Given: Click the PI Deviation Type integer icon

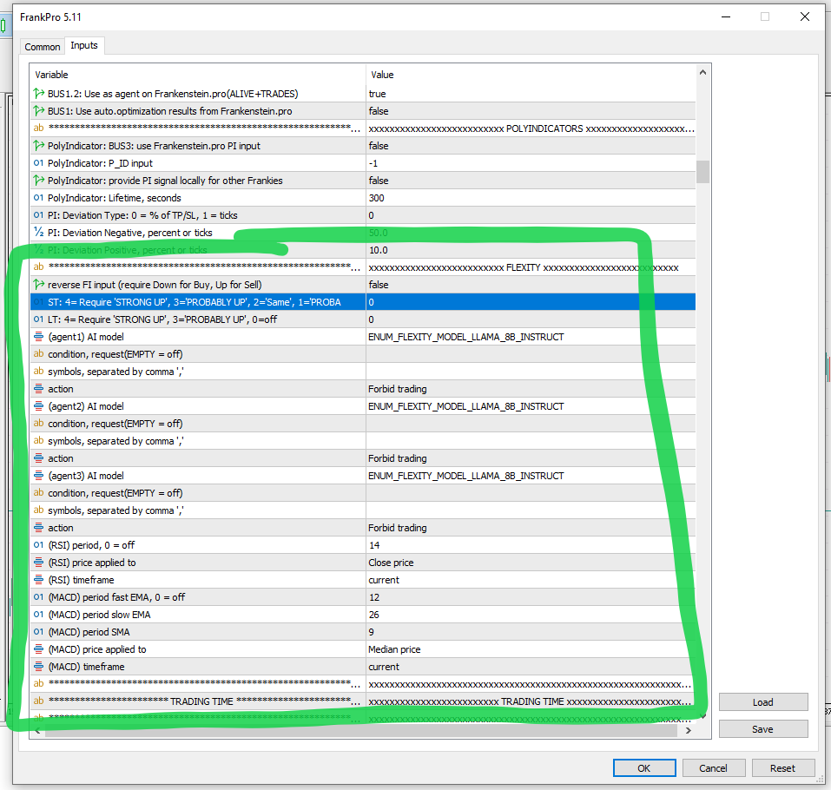Looking at the screenshot, I should coord(39,215).
